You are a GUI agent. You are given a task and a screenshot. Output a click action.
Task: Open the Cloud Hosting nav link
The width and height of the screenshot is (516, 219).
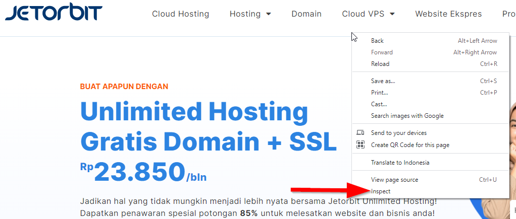pyautogui.click(x=180, y=14)
